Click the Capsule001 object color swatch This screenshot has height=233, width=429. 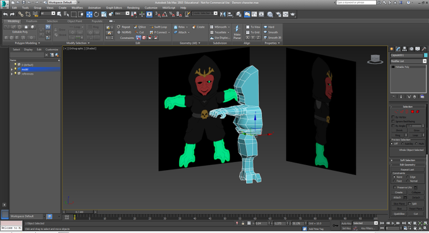(425, 55)
